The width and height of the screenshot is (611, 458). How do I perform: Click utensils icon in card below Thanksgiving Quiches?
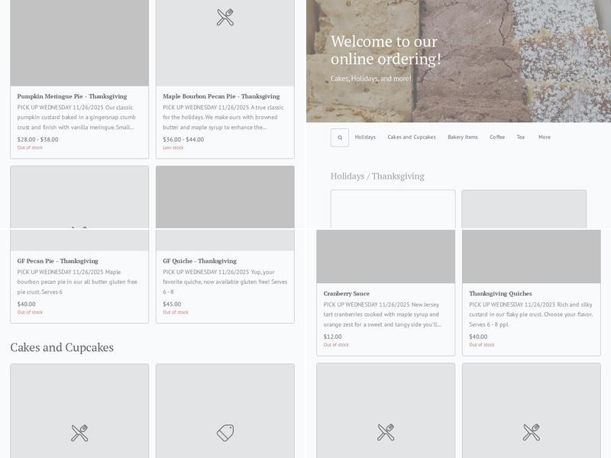532,433
